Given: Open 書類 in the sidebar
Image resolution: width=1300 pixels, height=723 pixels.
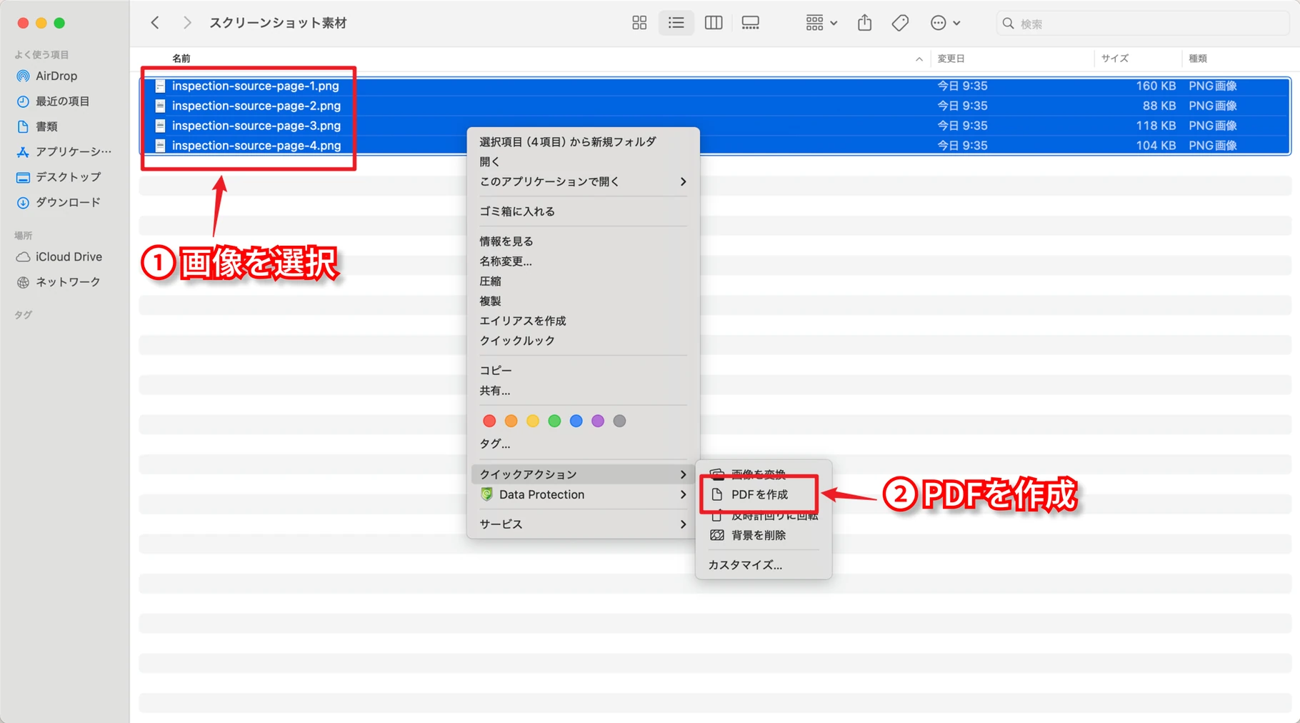Looking at the screenshot, I should click(x=46, y=126).
